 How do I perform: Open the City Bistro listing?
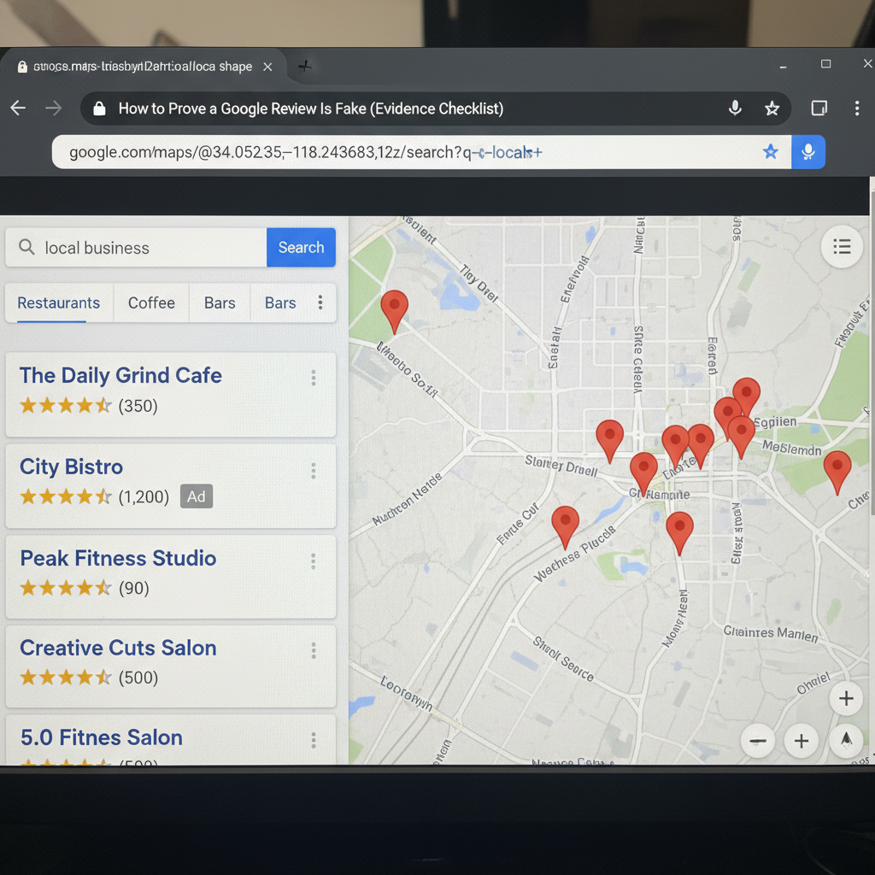coord(170,485)
